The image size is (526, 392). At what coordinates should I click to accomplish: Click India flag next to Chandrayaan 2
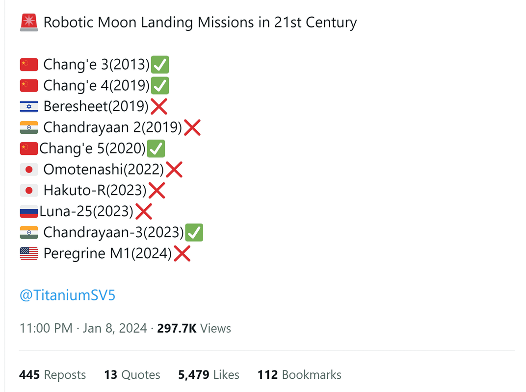coord(28,127)
